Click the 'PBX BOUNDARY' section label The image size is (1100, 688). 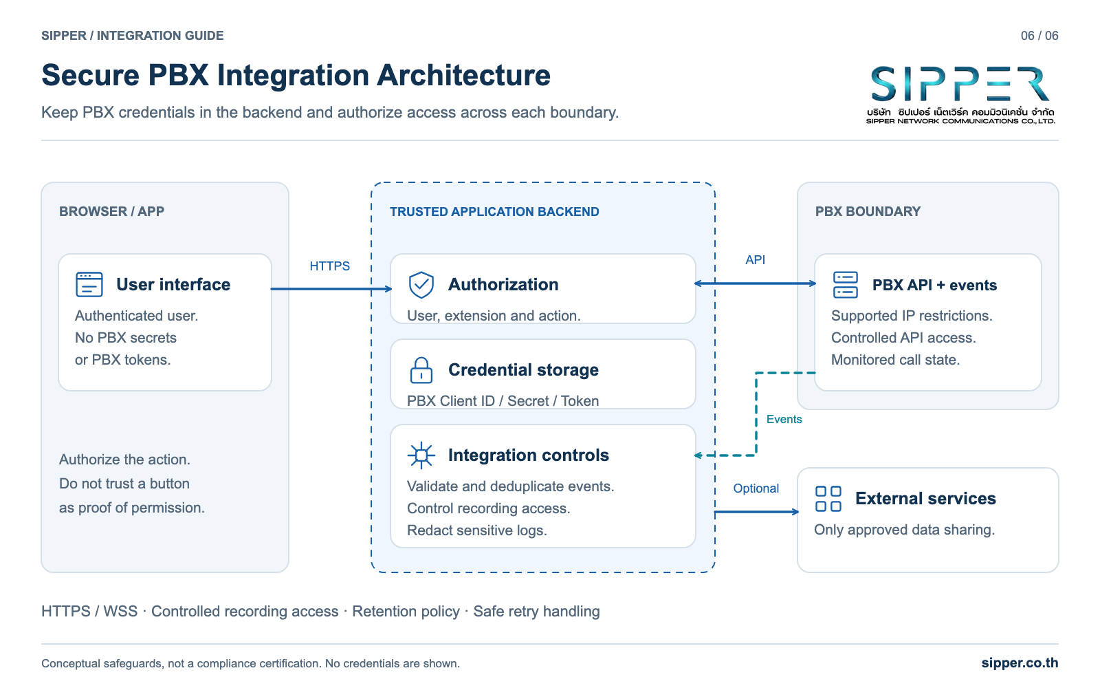868,212
